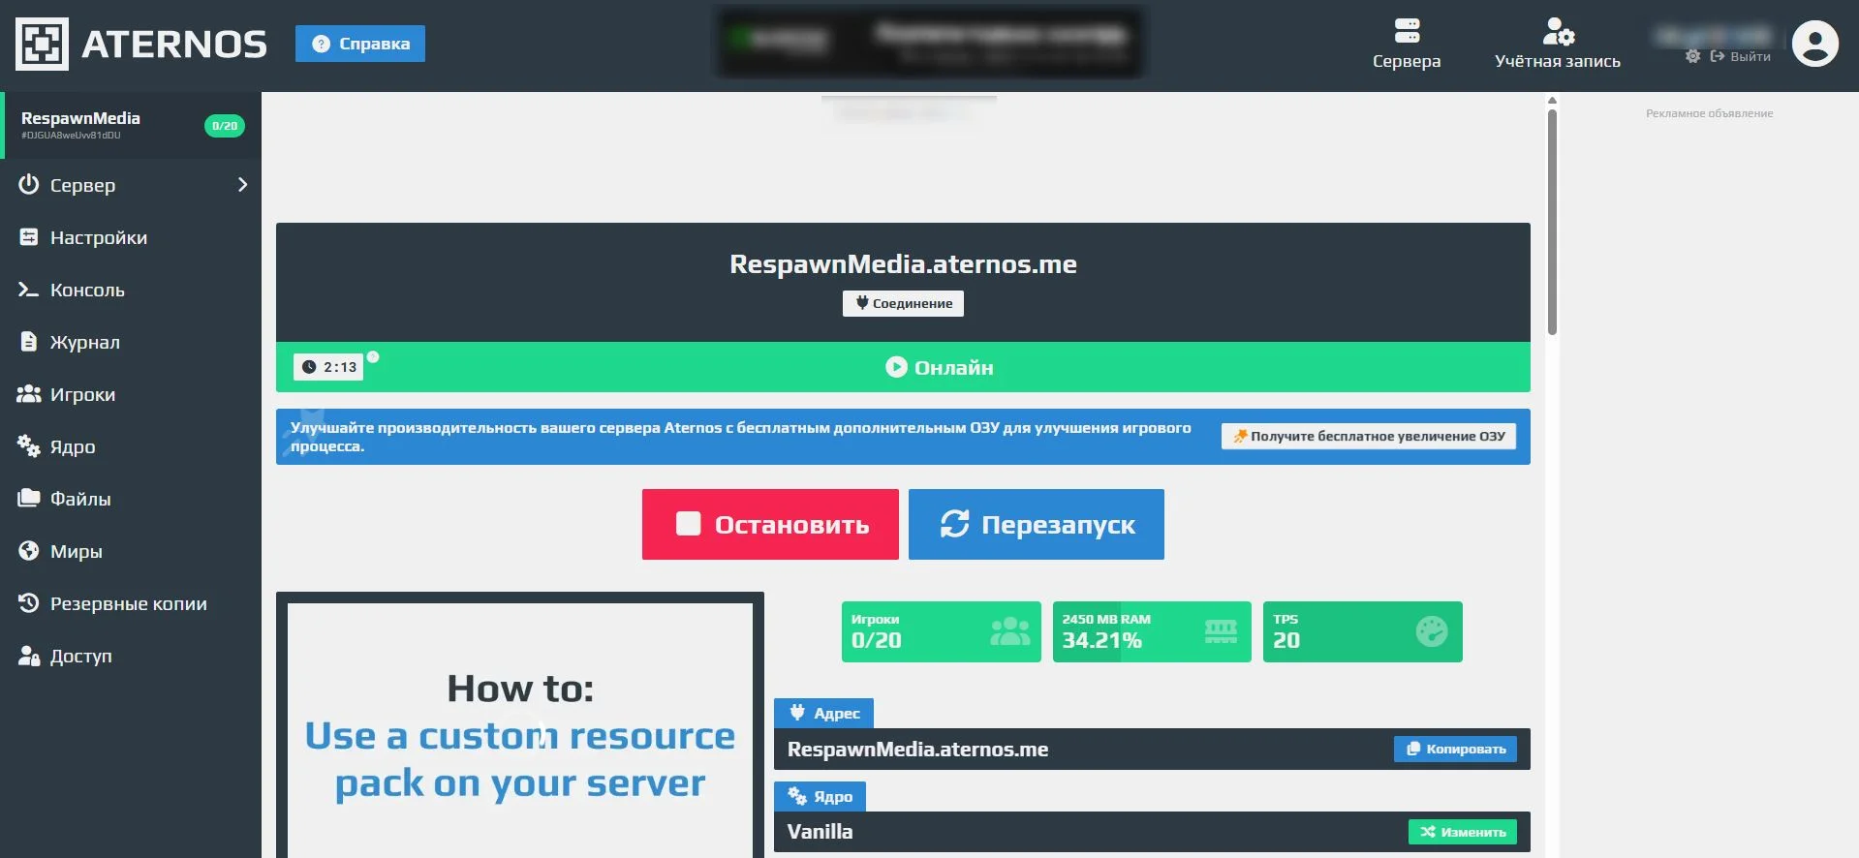The width and height of the screenshot is (1859, 858).
Task: Click the Vanilla software name
Action: 820,832
